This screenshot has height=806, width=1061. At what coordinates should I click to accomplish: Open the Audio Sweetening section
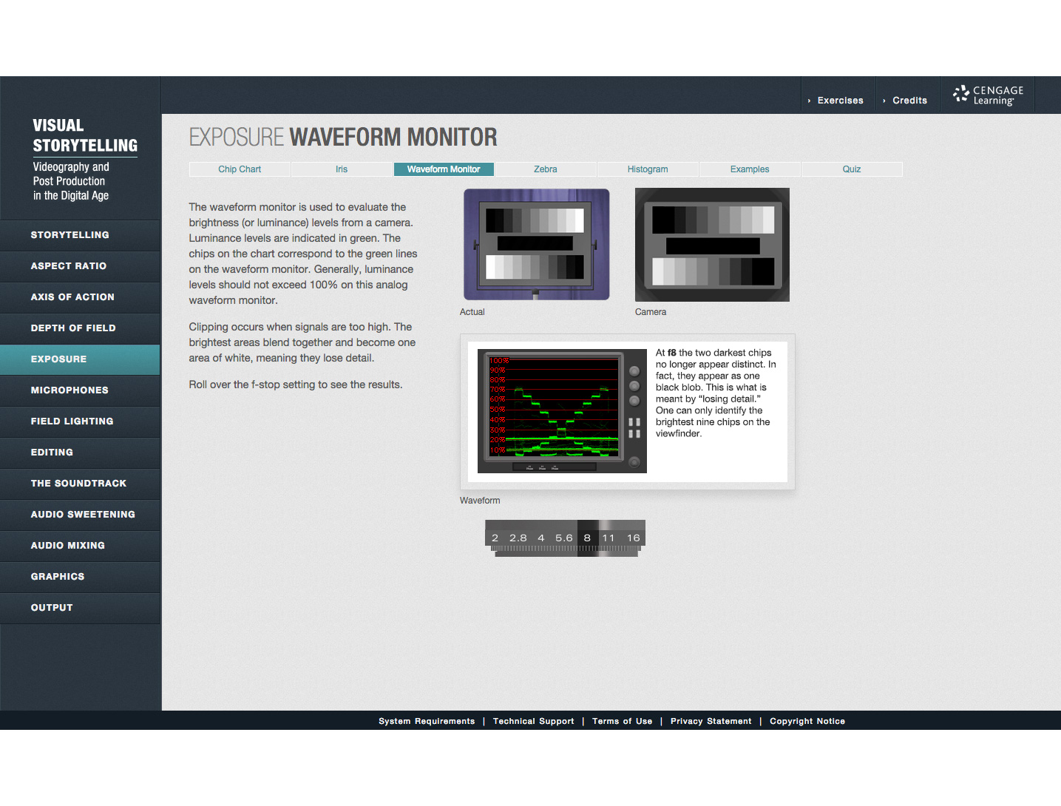83,515
